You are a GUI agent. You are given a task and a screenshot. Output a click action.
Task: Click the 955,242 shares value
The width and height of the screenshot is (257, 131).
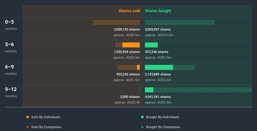[128, 74]
